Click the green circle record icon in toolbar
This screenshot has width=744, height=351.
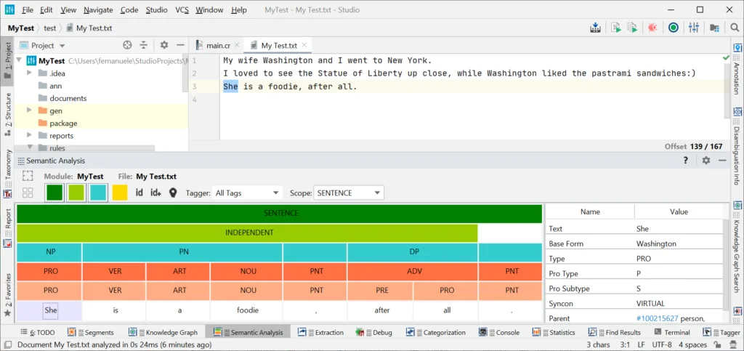673,28
